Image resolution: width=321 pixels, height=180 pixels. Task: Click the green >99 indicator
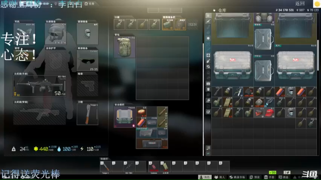click(272, 173)
